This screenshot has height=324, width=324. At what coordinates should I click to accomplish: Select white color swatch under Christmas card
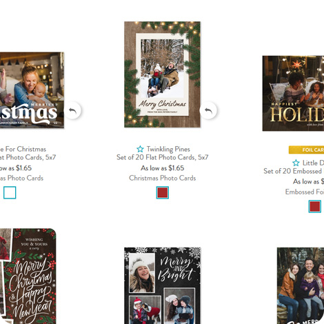click(10, 192)
